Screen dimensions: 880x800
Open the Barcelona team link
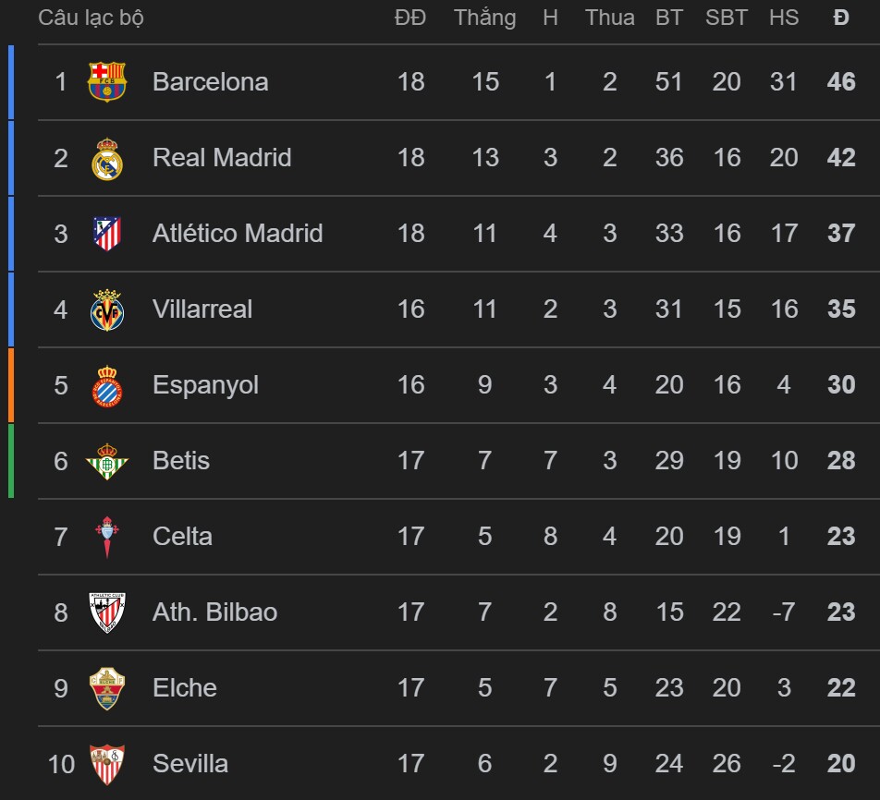pos(210,82)
